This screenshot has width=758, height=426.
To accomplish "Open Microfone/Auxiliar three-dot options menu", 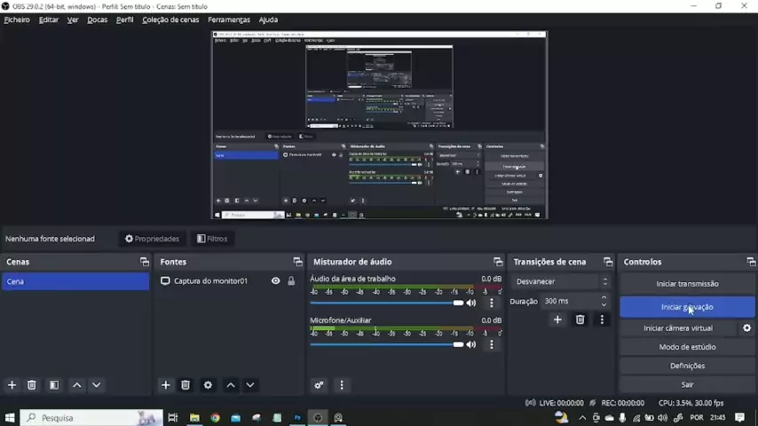I will pos(492,344).
